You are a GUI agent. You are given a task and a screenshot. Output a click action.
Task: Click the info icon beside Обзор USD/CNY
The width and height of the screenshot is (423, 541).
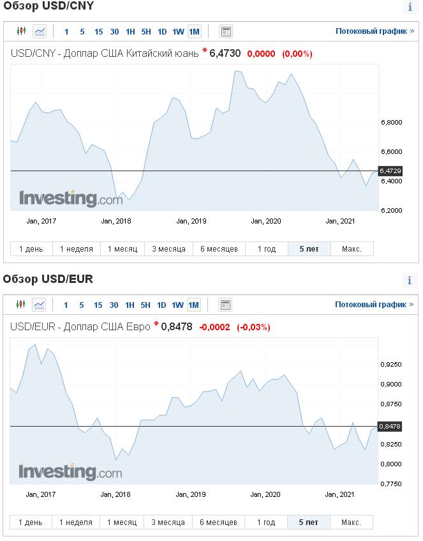(x=410, y=7)
